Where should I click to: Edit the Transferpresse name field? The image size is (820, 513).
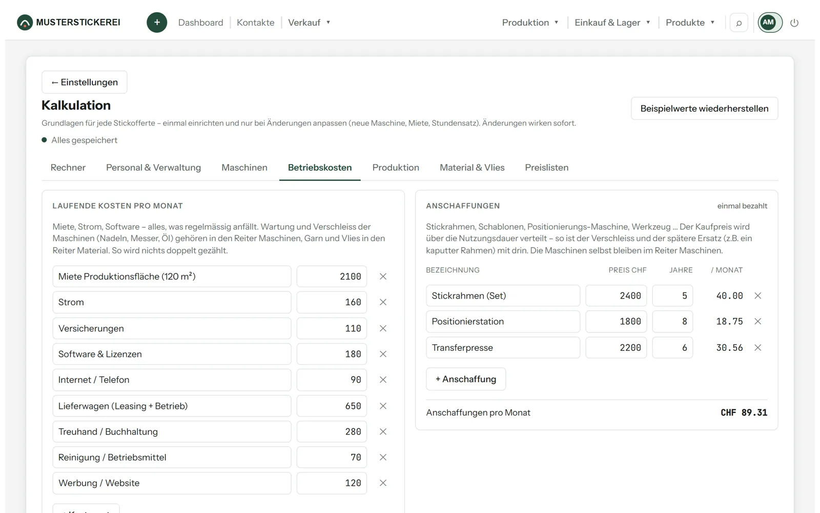[503, 347]
